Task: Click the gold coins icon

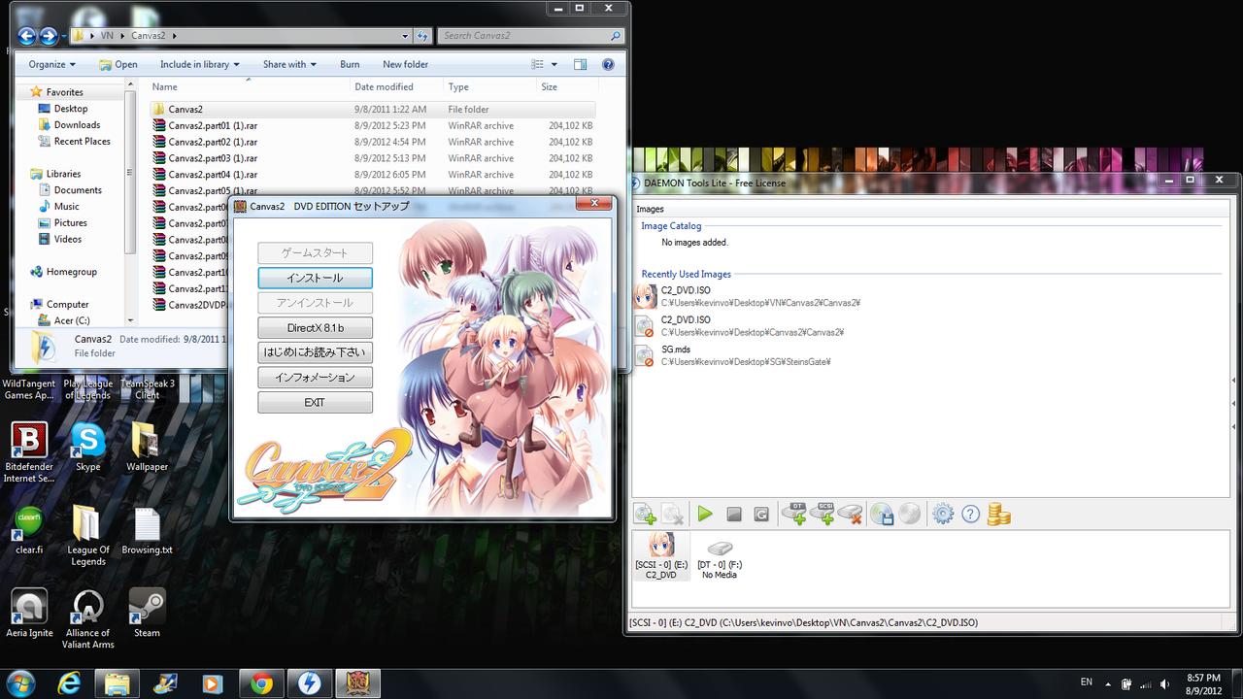Action: pyautogui.click(x=998, y=515)
